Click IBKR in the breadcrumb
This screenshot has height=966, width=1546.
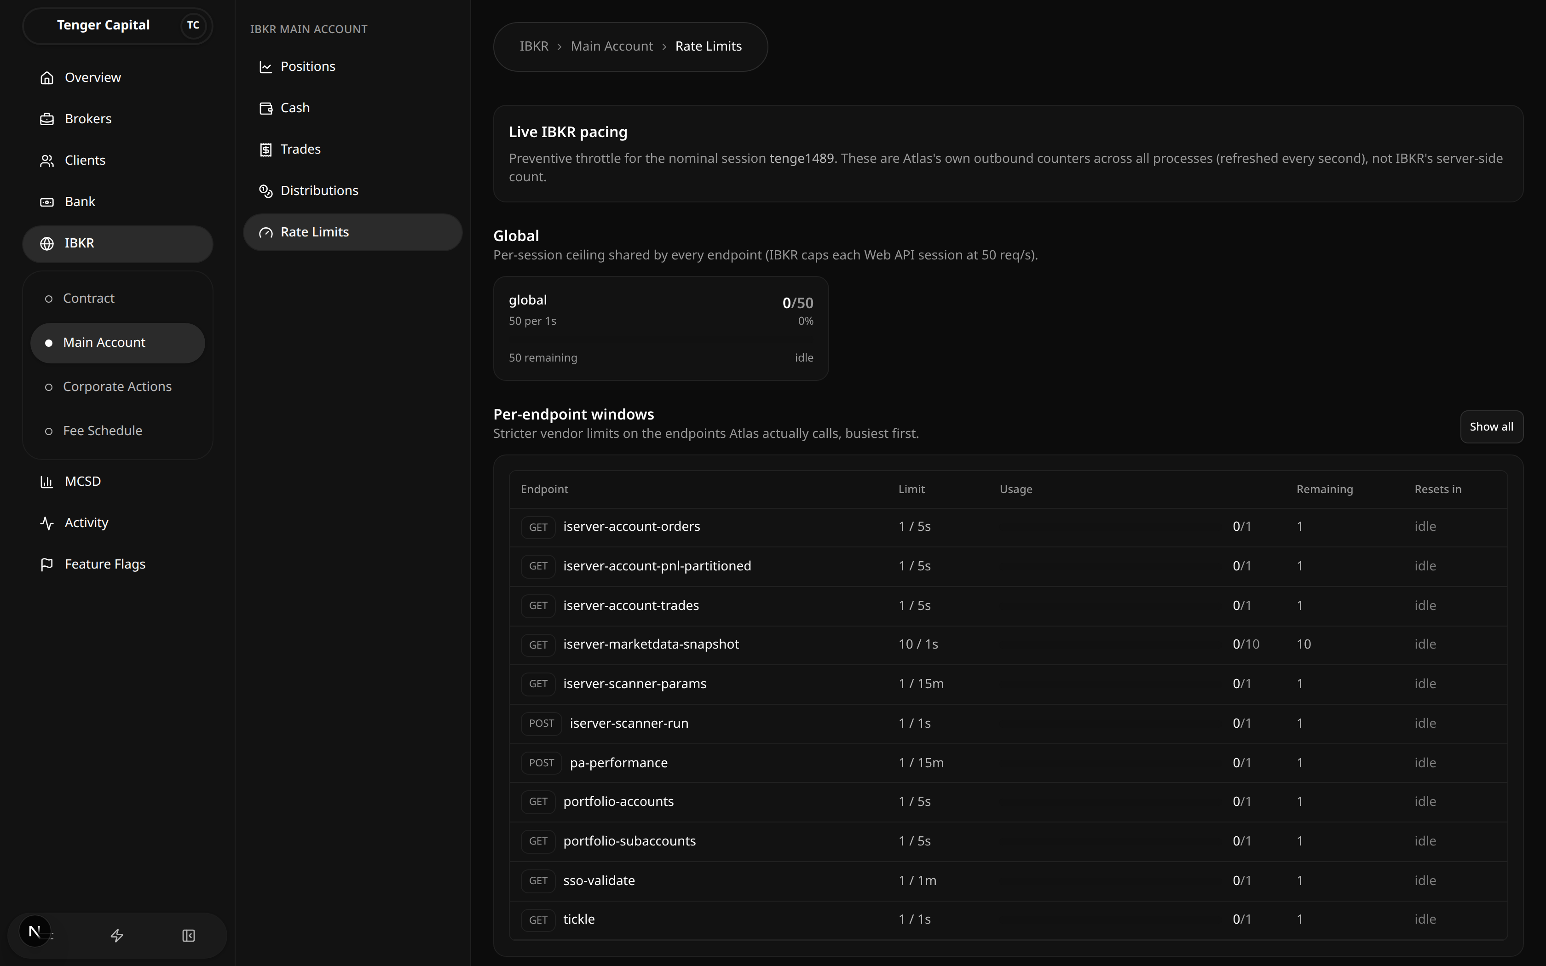(533, 46)
